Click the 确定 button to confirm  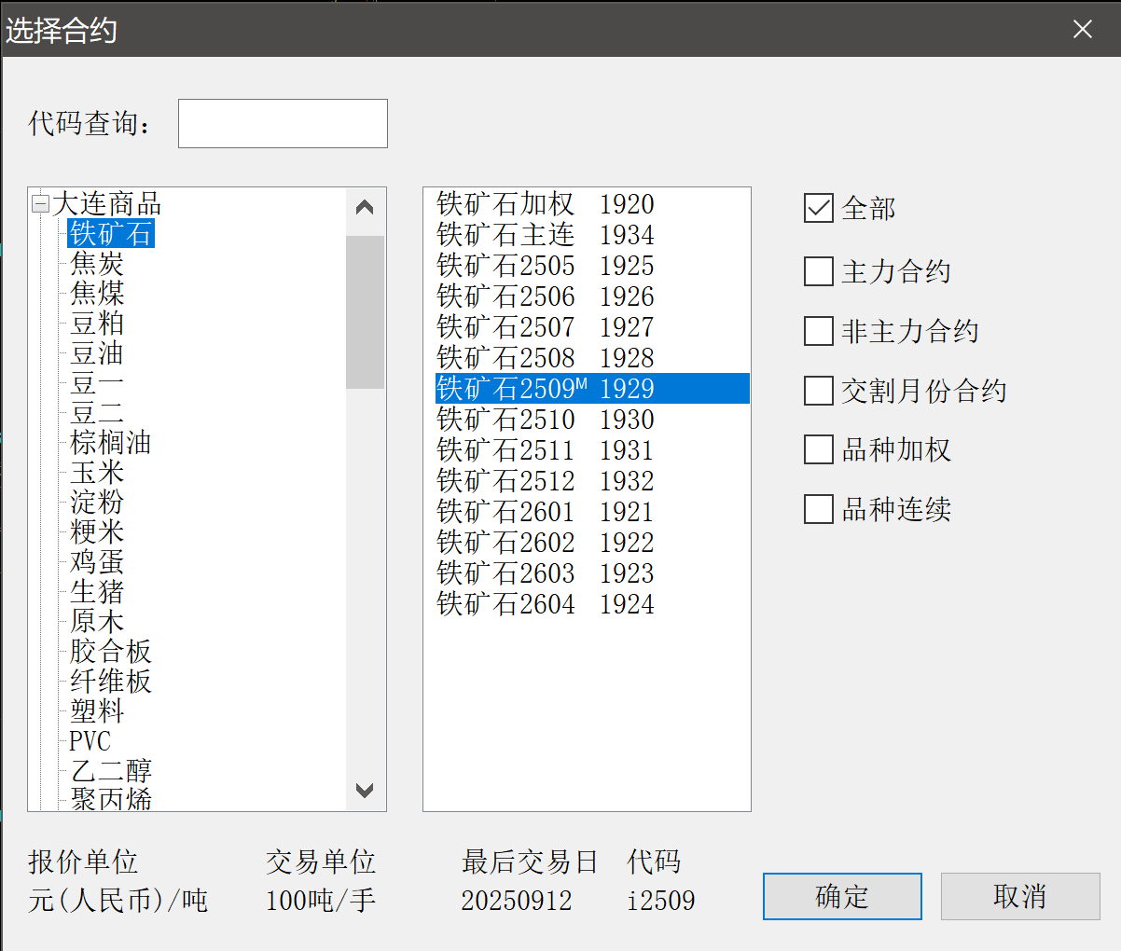click(x=841, y=896)
